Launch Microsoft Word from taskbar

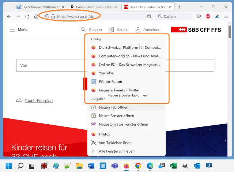click(x=91, y=166)
